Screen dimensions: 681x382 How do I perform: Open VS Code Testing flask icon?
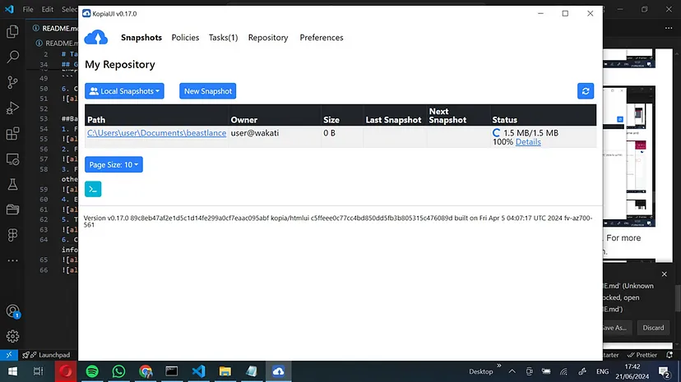[12, 184]
